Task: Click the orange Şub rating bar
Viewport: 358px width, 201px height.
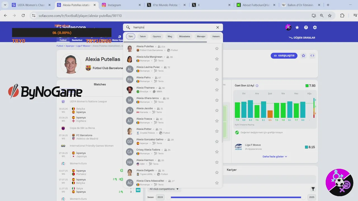Action: 270,114
